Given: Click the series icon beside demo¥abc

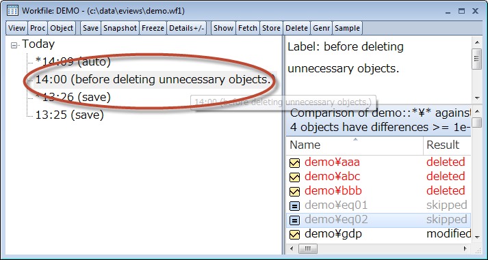Looking at the screenshot, I should [x=294, y=177].
